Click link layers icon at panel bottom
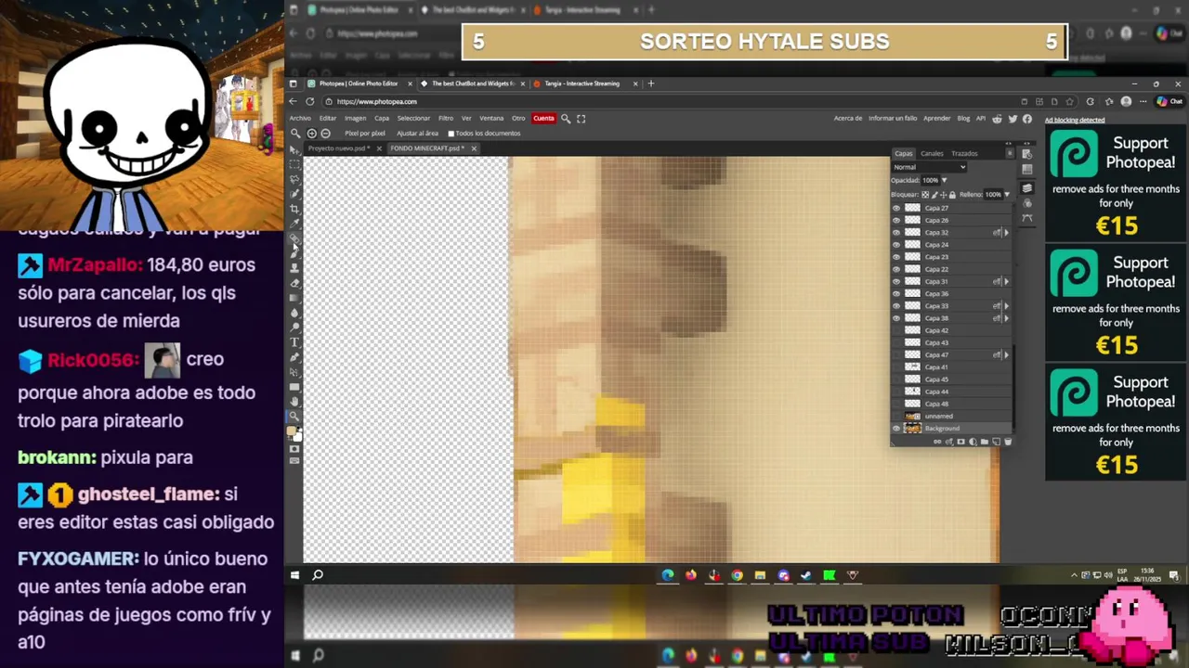 938,442
